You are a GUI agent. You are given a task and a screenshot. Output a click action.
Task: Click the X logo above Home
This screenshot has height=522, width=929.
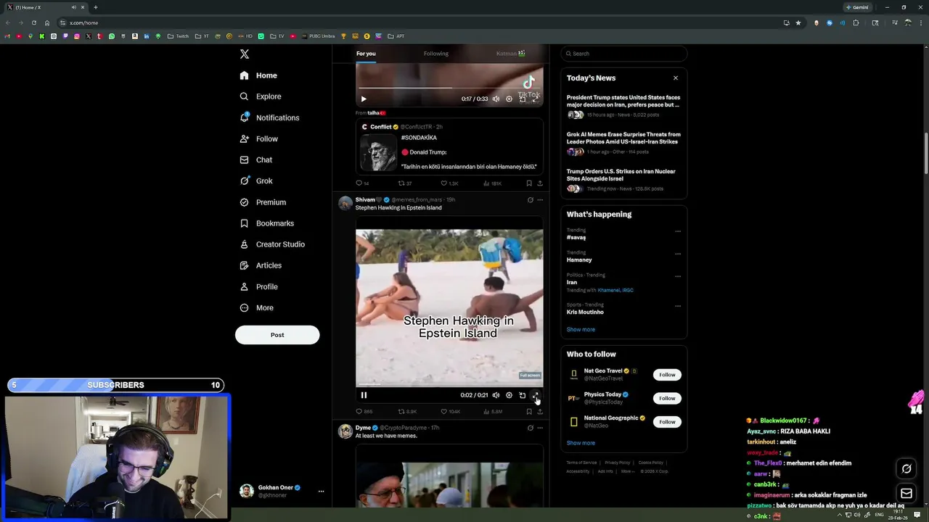point(245,54)
